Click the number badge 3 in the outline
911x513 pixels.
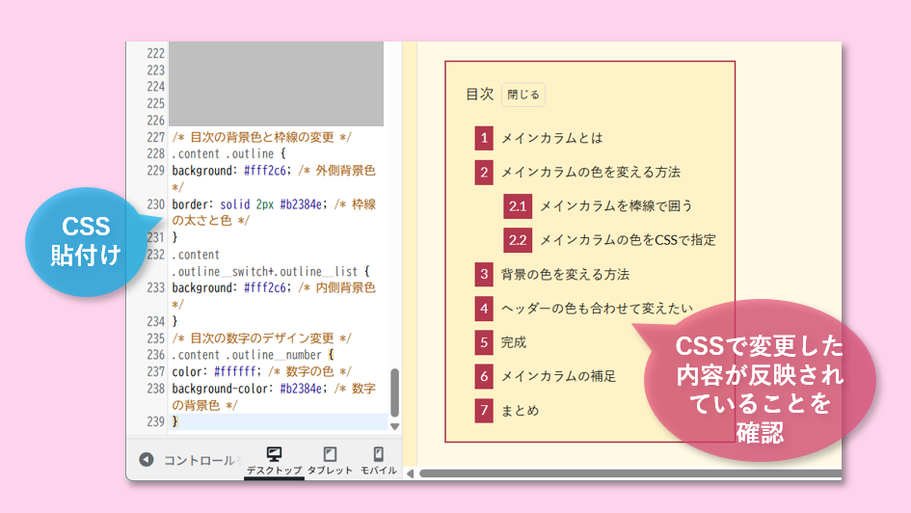pos(483,274)
